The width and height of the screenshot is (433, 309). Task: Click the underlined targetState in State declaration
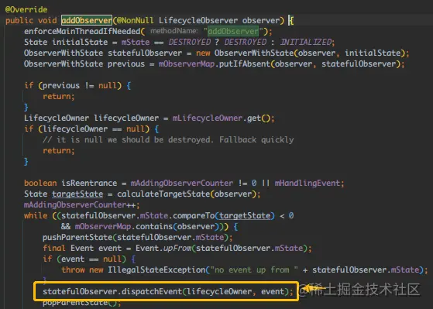tap(77, 194)
